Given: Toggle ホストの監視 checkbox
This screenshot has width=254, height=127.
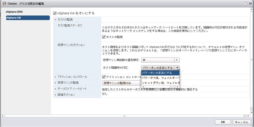Looking at the screenshot, I should click(104, 37).
